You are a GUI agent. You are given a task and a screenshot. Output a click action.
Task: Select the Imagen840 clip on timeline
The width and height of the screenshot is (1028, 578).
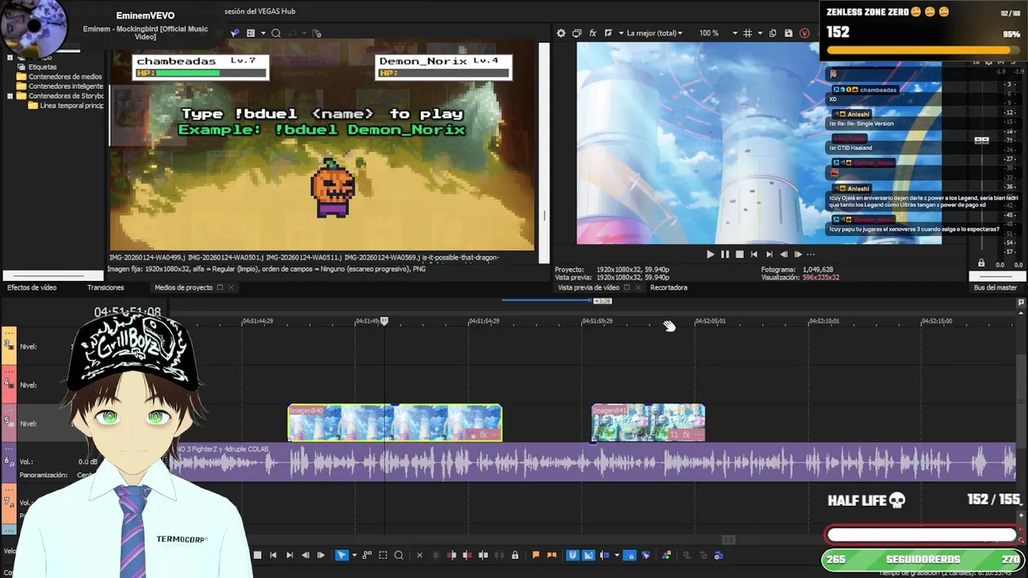[395, 423]
